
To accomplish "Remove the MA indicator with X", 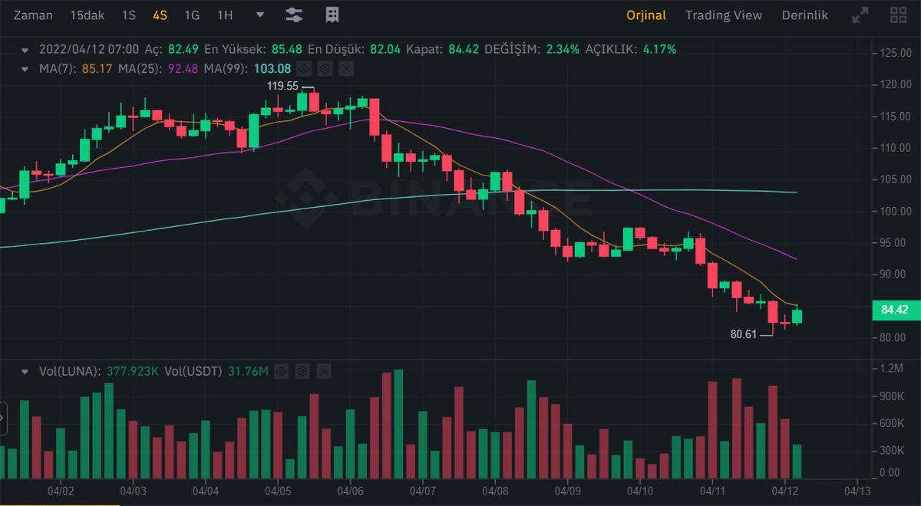I will [x=346, y=69].
